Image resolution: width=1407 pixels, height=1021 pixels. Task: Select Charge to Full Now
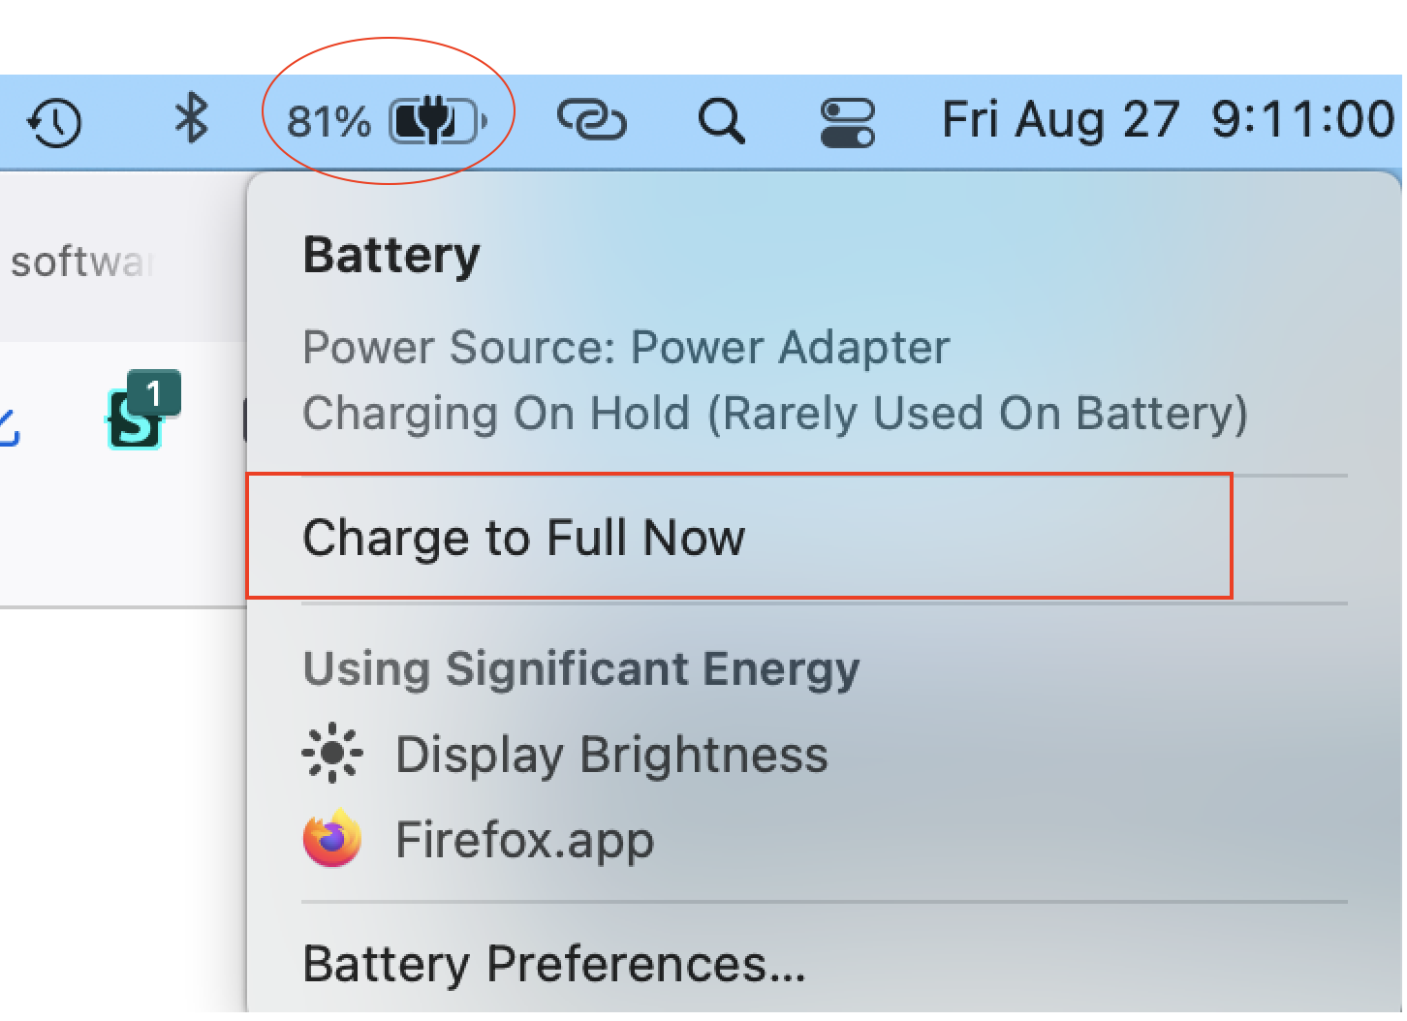(x=524, y=538)
